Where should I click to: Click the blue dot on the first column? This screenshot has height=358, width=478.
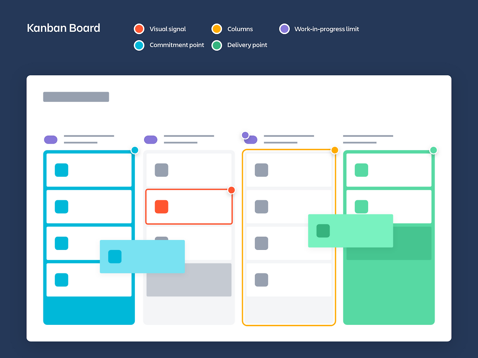pyautogui.click(x=135, y=150)
